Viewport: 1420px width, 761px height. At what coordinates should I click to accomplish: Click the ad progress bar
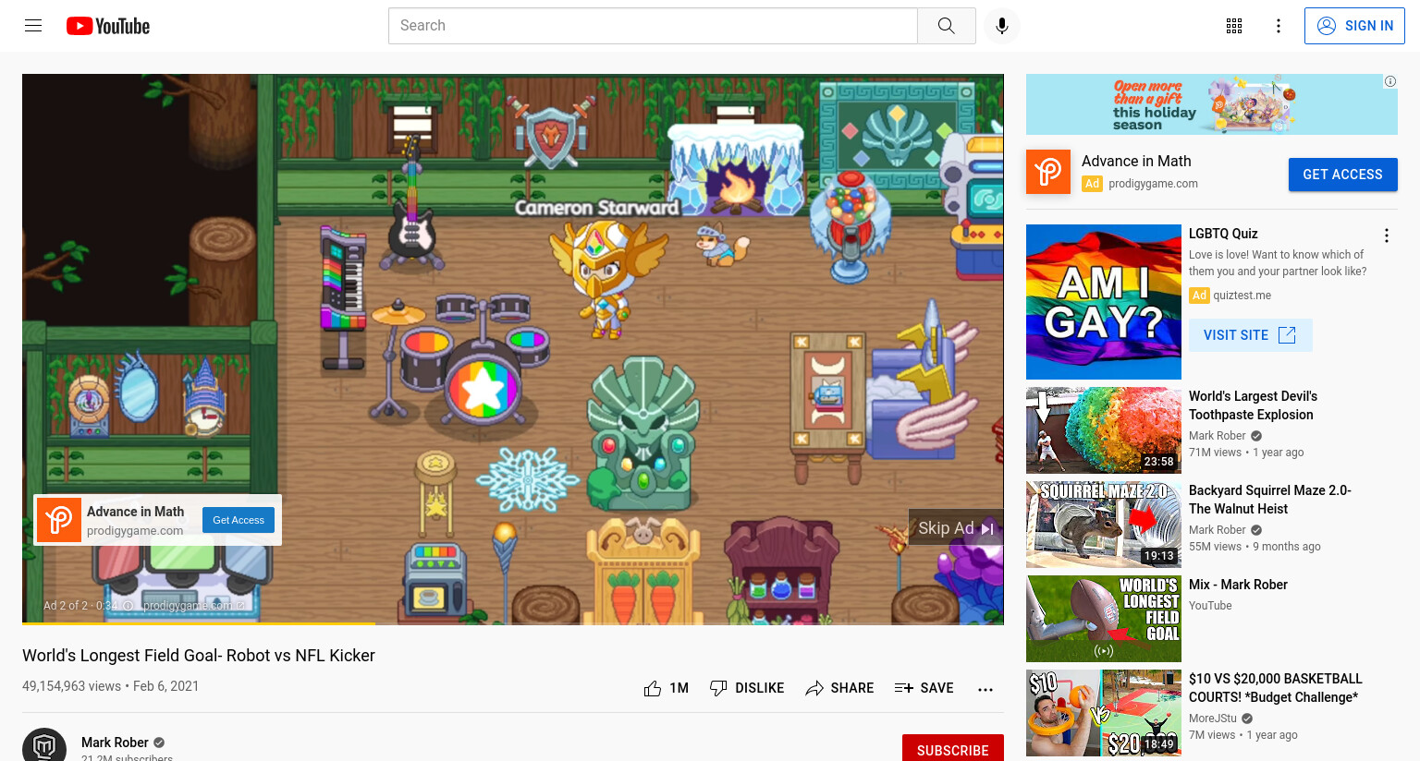(x=513, y=623)
